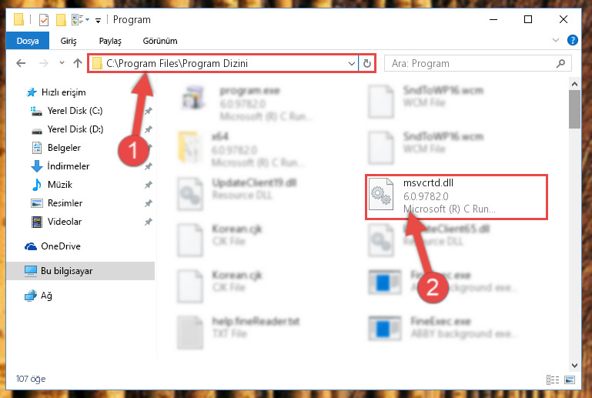
Task: Expand the address bar history dropdown
Action: [352, 63]
